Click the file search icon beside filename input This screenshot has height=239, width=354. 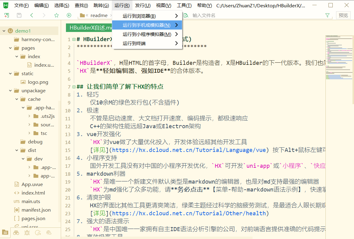[x=186, y=16]
